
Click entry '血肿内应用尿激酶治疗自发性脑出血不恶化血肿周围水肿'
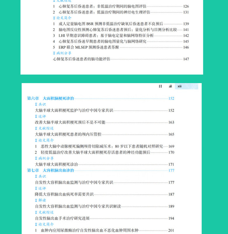click(90, 231)
